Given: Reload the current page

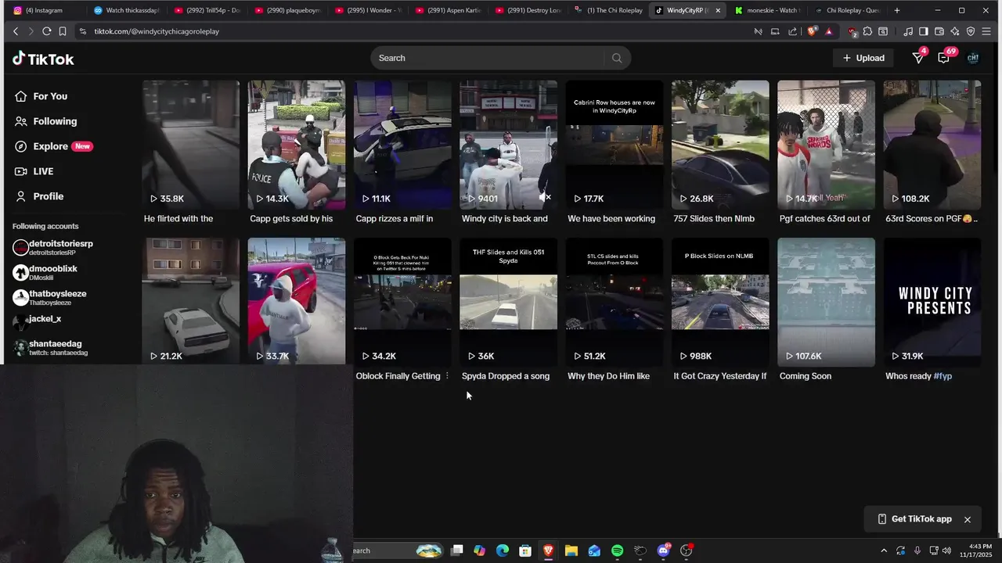Looking at the screenshot, I should 46,31.
